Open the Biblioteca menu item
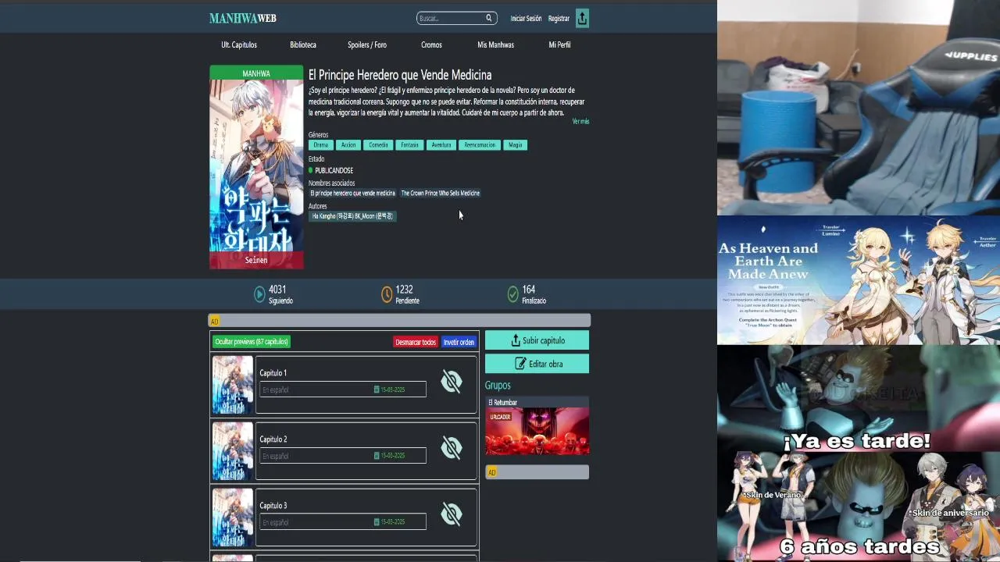 pyautogui.click(x=303, y=45)
